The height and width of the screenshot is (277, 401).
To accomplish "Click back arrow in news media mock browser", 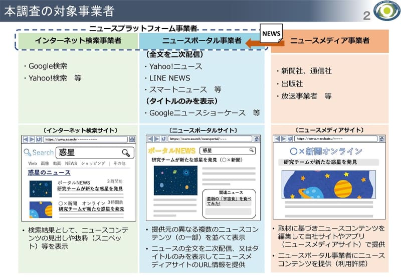I will tap(277, 139).
